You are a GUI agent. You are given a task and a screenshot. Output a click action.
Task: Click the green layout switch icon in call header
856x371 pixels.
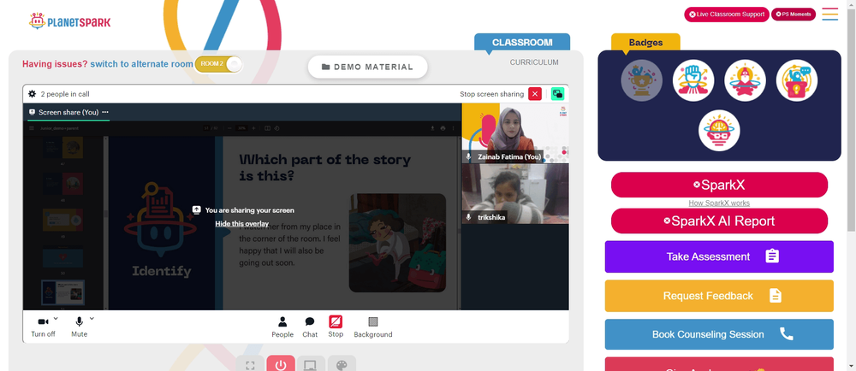(x=557, y=94)
